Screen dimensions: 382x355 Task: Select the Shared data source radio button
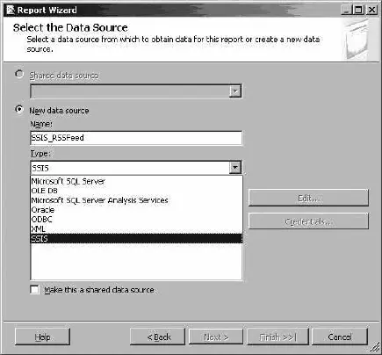click(x=19, y=74)
